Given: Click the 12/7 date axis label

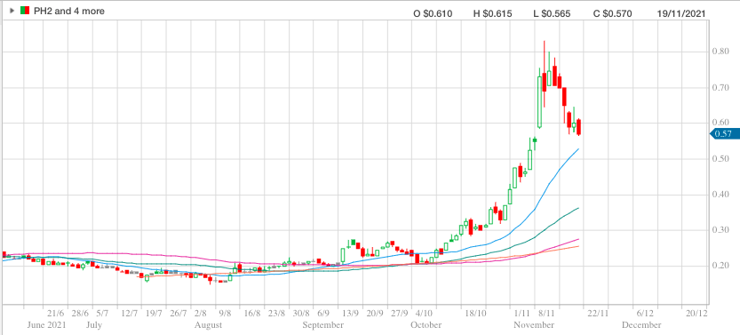Looking at the screenshot, I should (x=130, y=314).
